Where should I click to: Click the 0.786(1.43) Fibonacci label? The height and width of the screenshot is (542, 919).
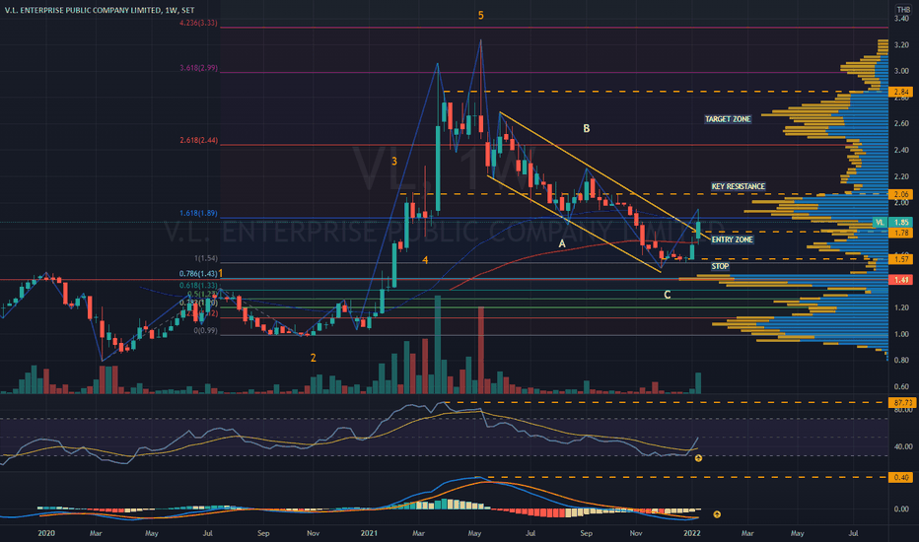point(198,274)
